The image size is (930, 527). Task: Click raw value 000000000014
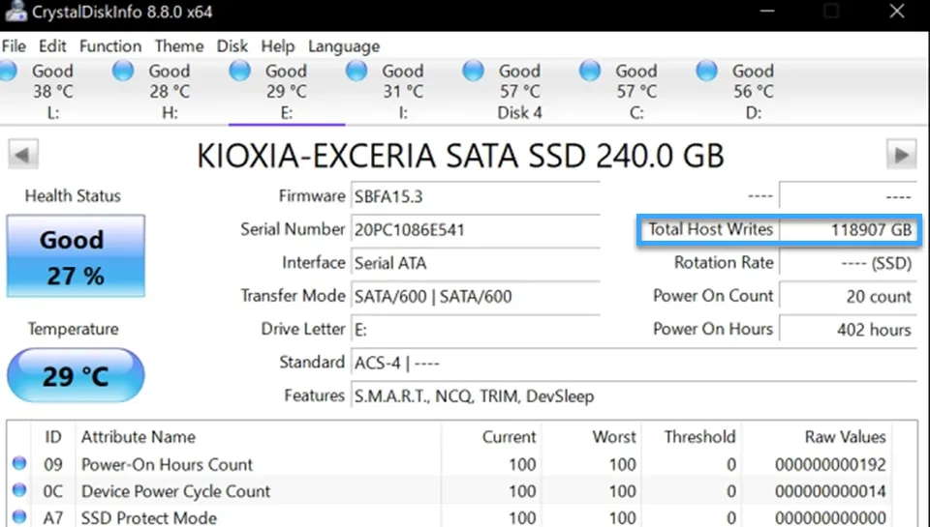point(830,491)
